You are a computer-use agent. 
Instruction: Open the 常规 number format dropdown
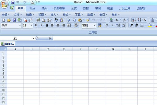[x=94, y=25]
